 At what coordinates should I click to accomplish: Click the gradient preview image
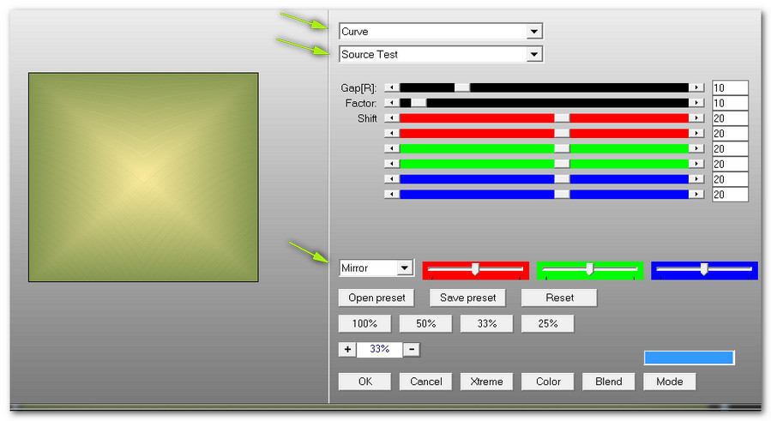pyautogui.click(x=143, y=177)
